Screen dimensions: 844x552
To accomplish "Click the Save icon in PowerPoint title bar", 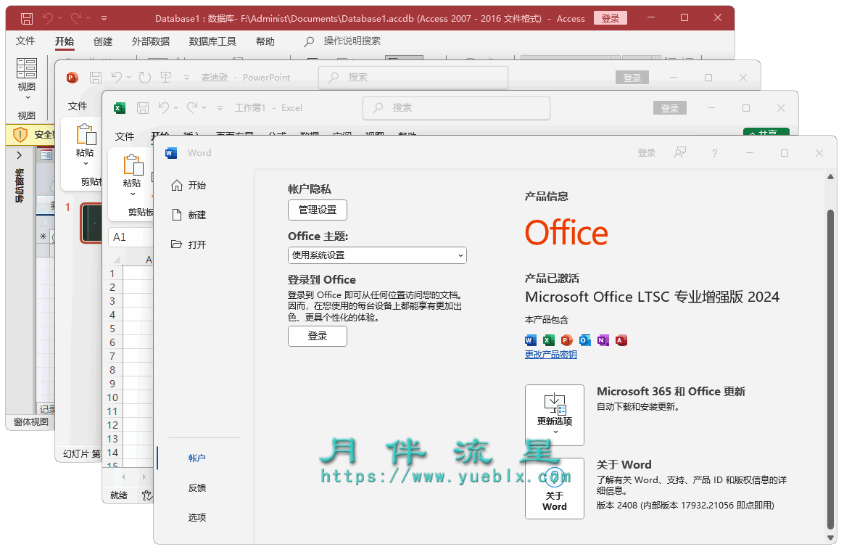I will [96, 78].
